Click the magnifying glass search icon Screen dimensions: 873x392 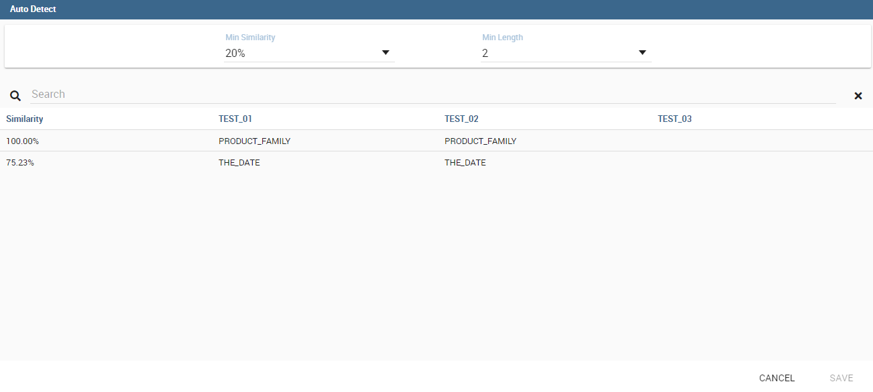pos(15,96)
